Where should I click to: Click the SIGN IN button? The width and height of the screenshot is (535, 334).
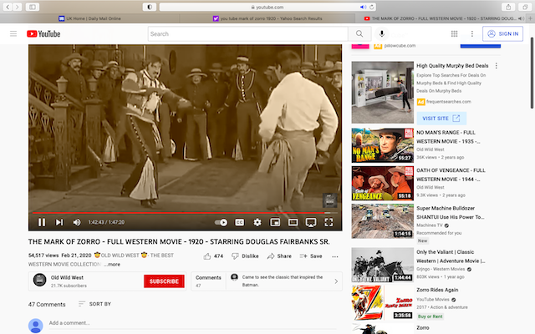(502, 33)
